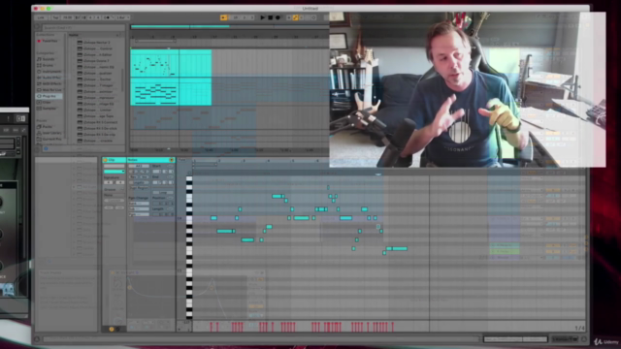Toggle the orange Follow button in transport
This screenshot has width=621, height=349.
(223, 17)
